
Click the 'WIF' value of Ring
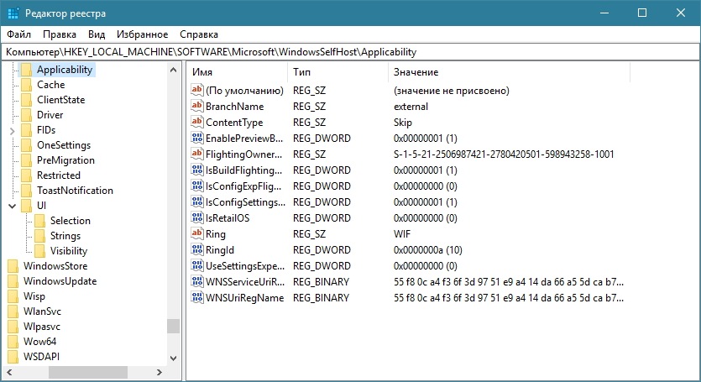click(402, 234)
